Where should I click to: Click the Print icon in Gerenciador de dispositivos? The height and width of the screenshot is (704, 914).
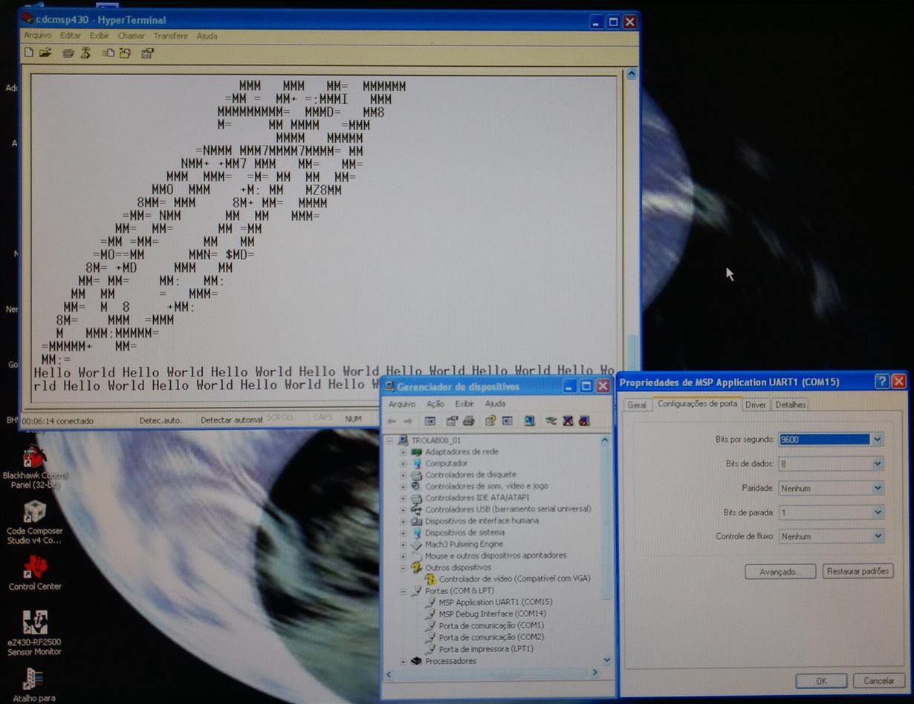[468, 421]
